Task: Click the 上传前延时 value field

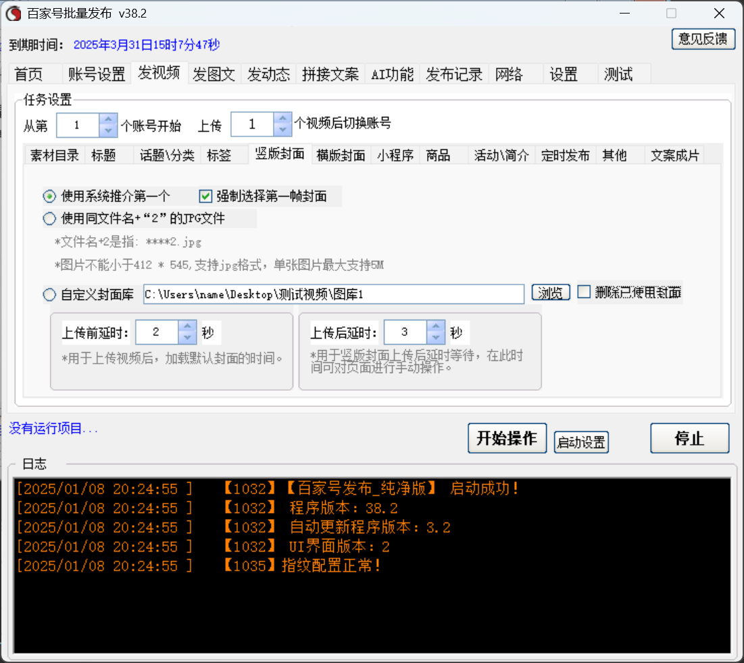Action: [x=157, y=333]
